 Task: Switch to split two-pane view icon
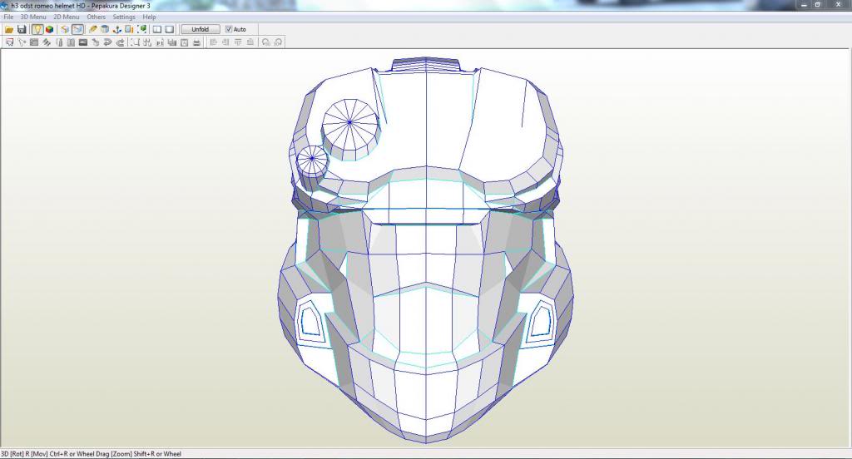click(157, 29)
